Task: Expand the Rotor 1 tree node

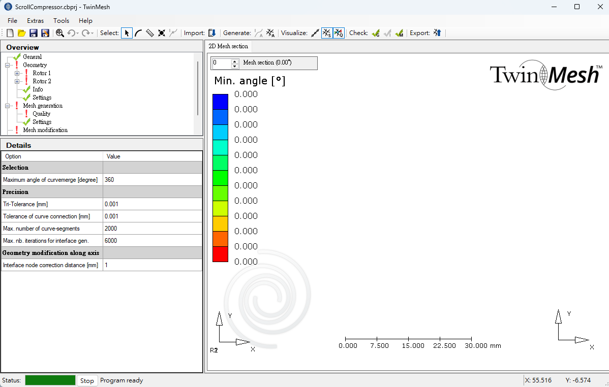Action: (x=17, y=73)
